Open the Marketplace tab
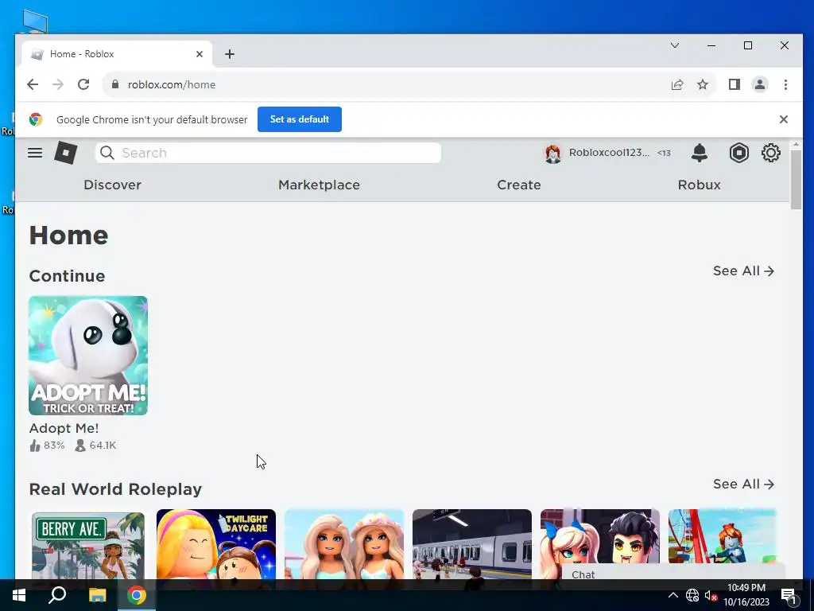 (x=319, y=185)
